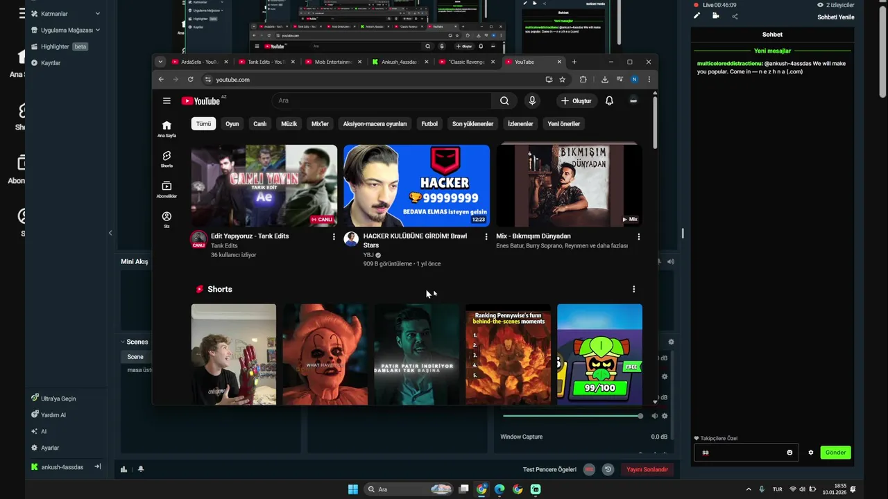Viewport: 888px width, 499px height.
Task: Expand Uygulama Mağazası menu chevron
Action: (x=98, y=30)
